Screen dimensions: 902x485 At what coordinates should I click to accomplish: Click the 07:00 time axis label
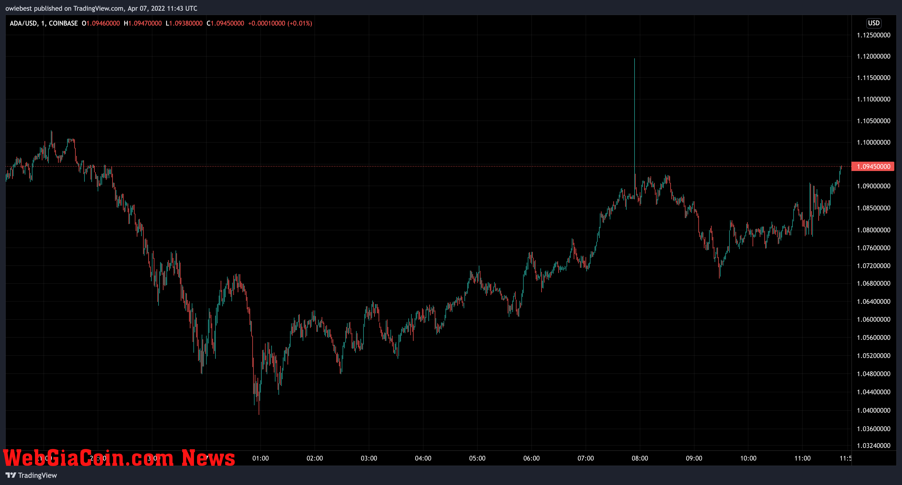point(586,458)
